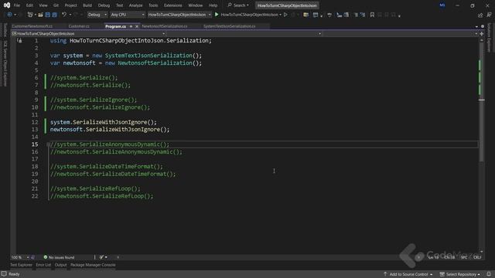Open the Test menu

[119, 5]
